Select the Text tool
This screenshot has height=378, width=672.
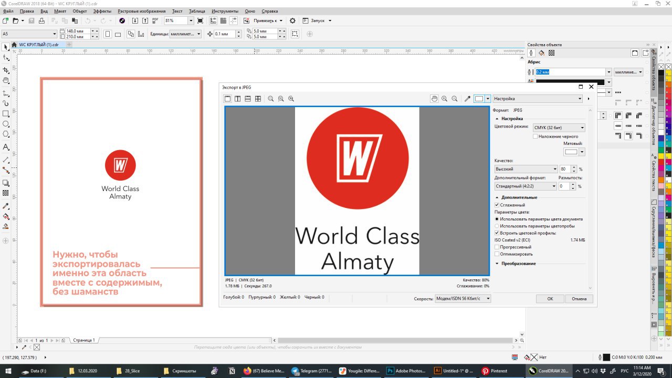tap(6, 147)
